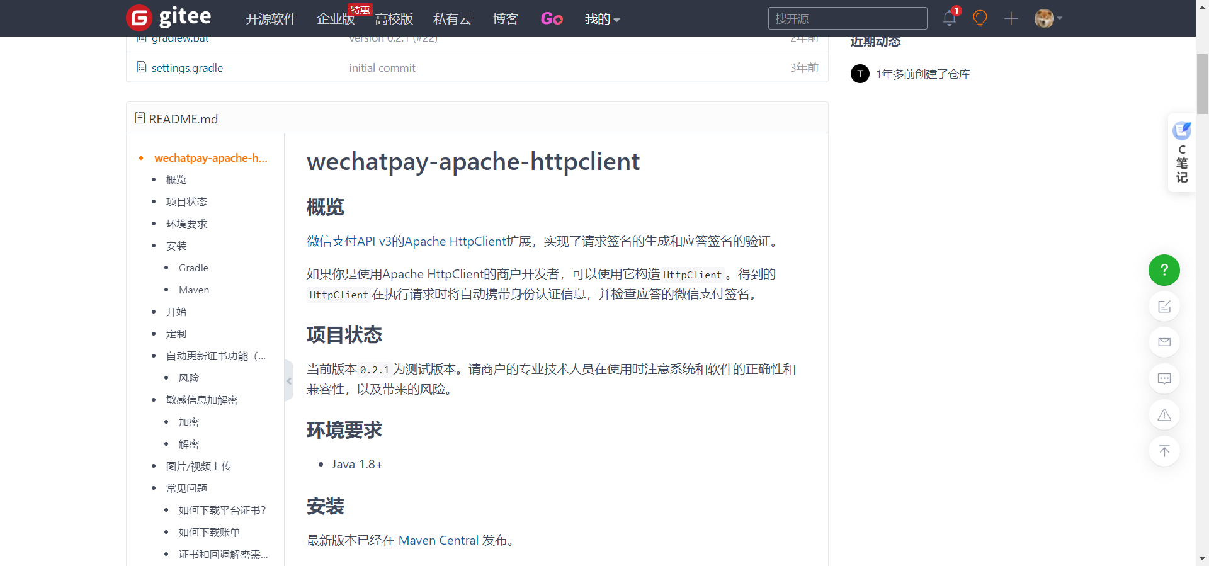Follow the 微信支付API v3 link

click(349, 241)
